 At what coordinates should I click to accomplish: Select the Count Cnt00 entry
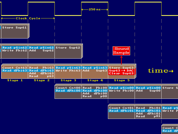[x=68, y=88]
